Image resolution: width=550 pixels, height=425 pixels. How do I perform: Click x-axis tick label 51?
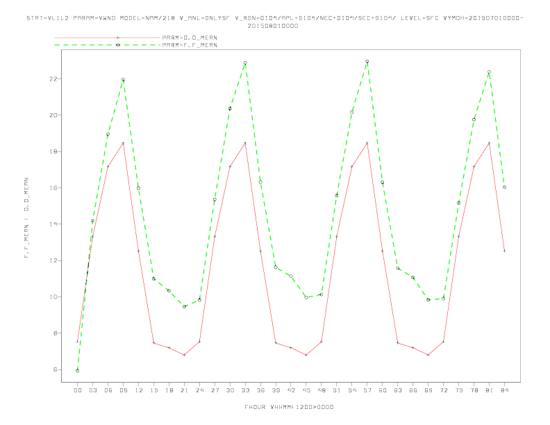[337, 390]
